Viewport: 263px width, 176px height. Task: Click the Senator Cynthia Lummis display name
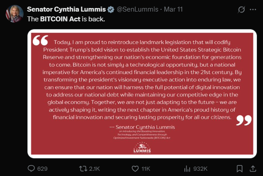(67, 9)
